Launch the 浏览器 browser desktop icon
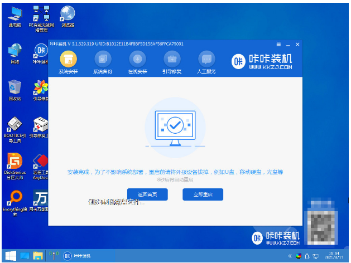 68,17
